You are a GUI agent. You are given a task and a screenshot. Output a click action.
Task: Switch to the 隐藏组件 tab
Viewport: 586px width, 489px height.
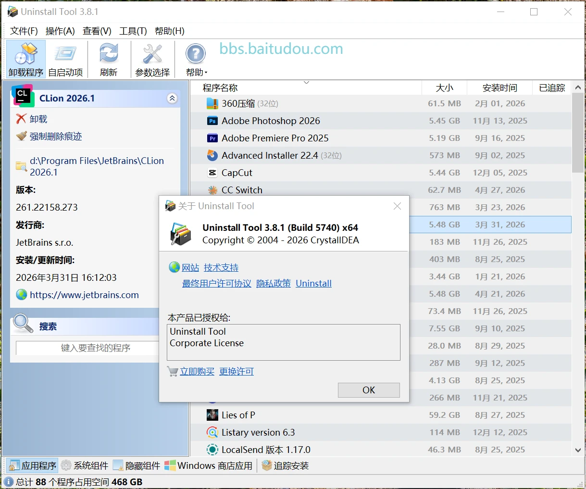[137, 465]
